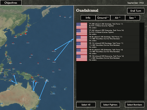Click the End Turn button
This screenshot has width=147, height=110.
(136, 11)
